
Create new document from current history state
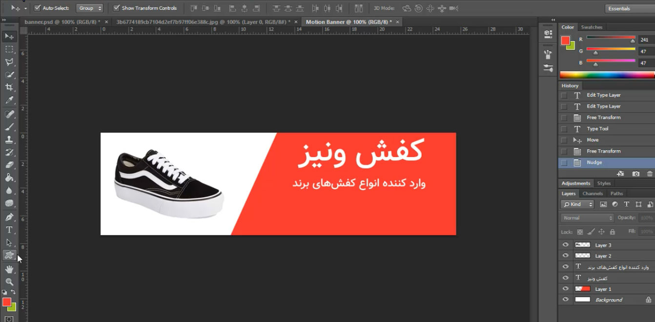point(620,174)
